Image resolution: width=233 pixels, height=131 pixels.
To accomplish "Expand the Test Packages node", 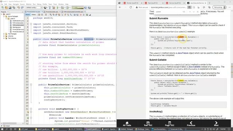I will point(4,34).
